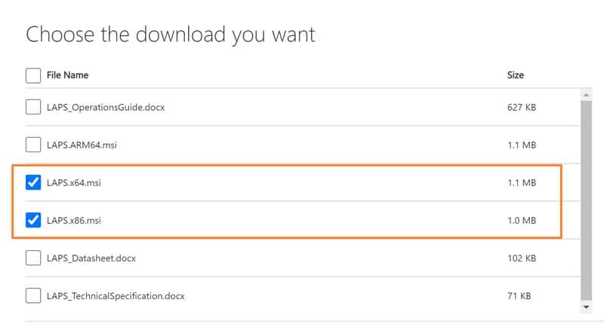Uncheck the LAPS.x64.msi checkbox
Screen dimensions: 604x336
click(x=33, y=182)
